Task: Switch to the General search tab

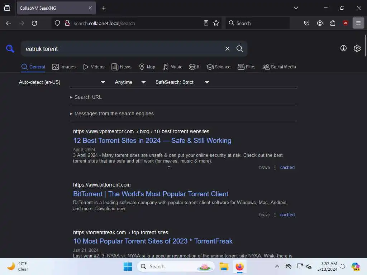Action: (33, 67)
